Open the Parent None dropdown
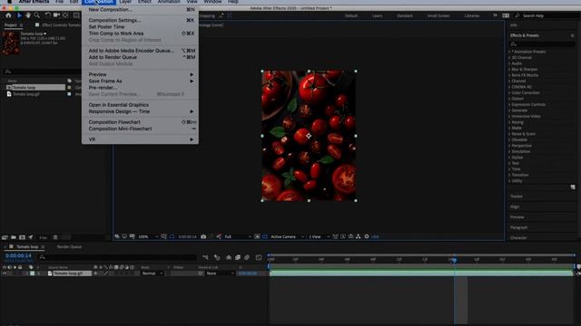 click(221, 273)
